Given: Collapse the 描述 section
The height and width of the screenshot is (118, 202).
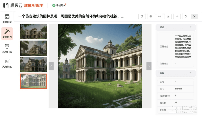Looking at the screenshot, I should [x=190, y=27].
